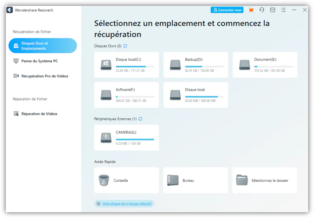Select the Backup(D:) drive card
The height and width of the screenshot is (218, 314).
pyautogui.click(x=196, y=65)
